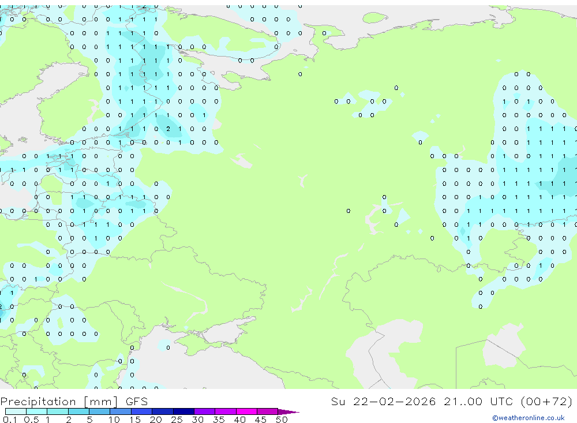Image resolution: width=577 pixels, height=423 pixels.
Task: Click the 50 legend scale label
Action: click(x=282, y=420)
